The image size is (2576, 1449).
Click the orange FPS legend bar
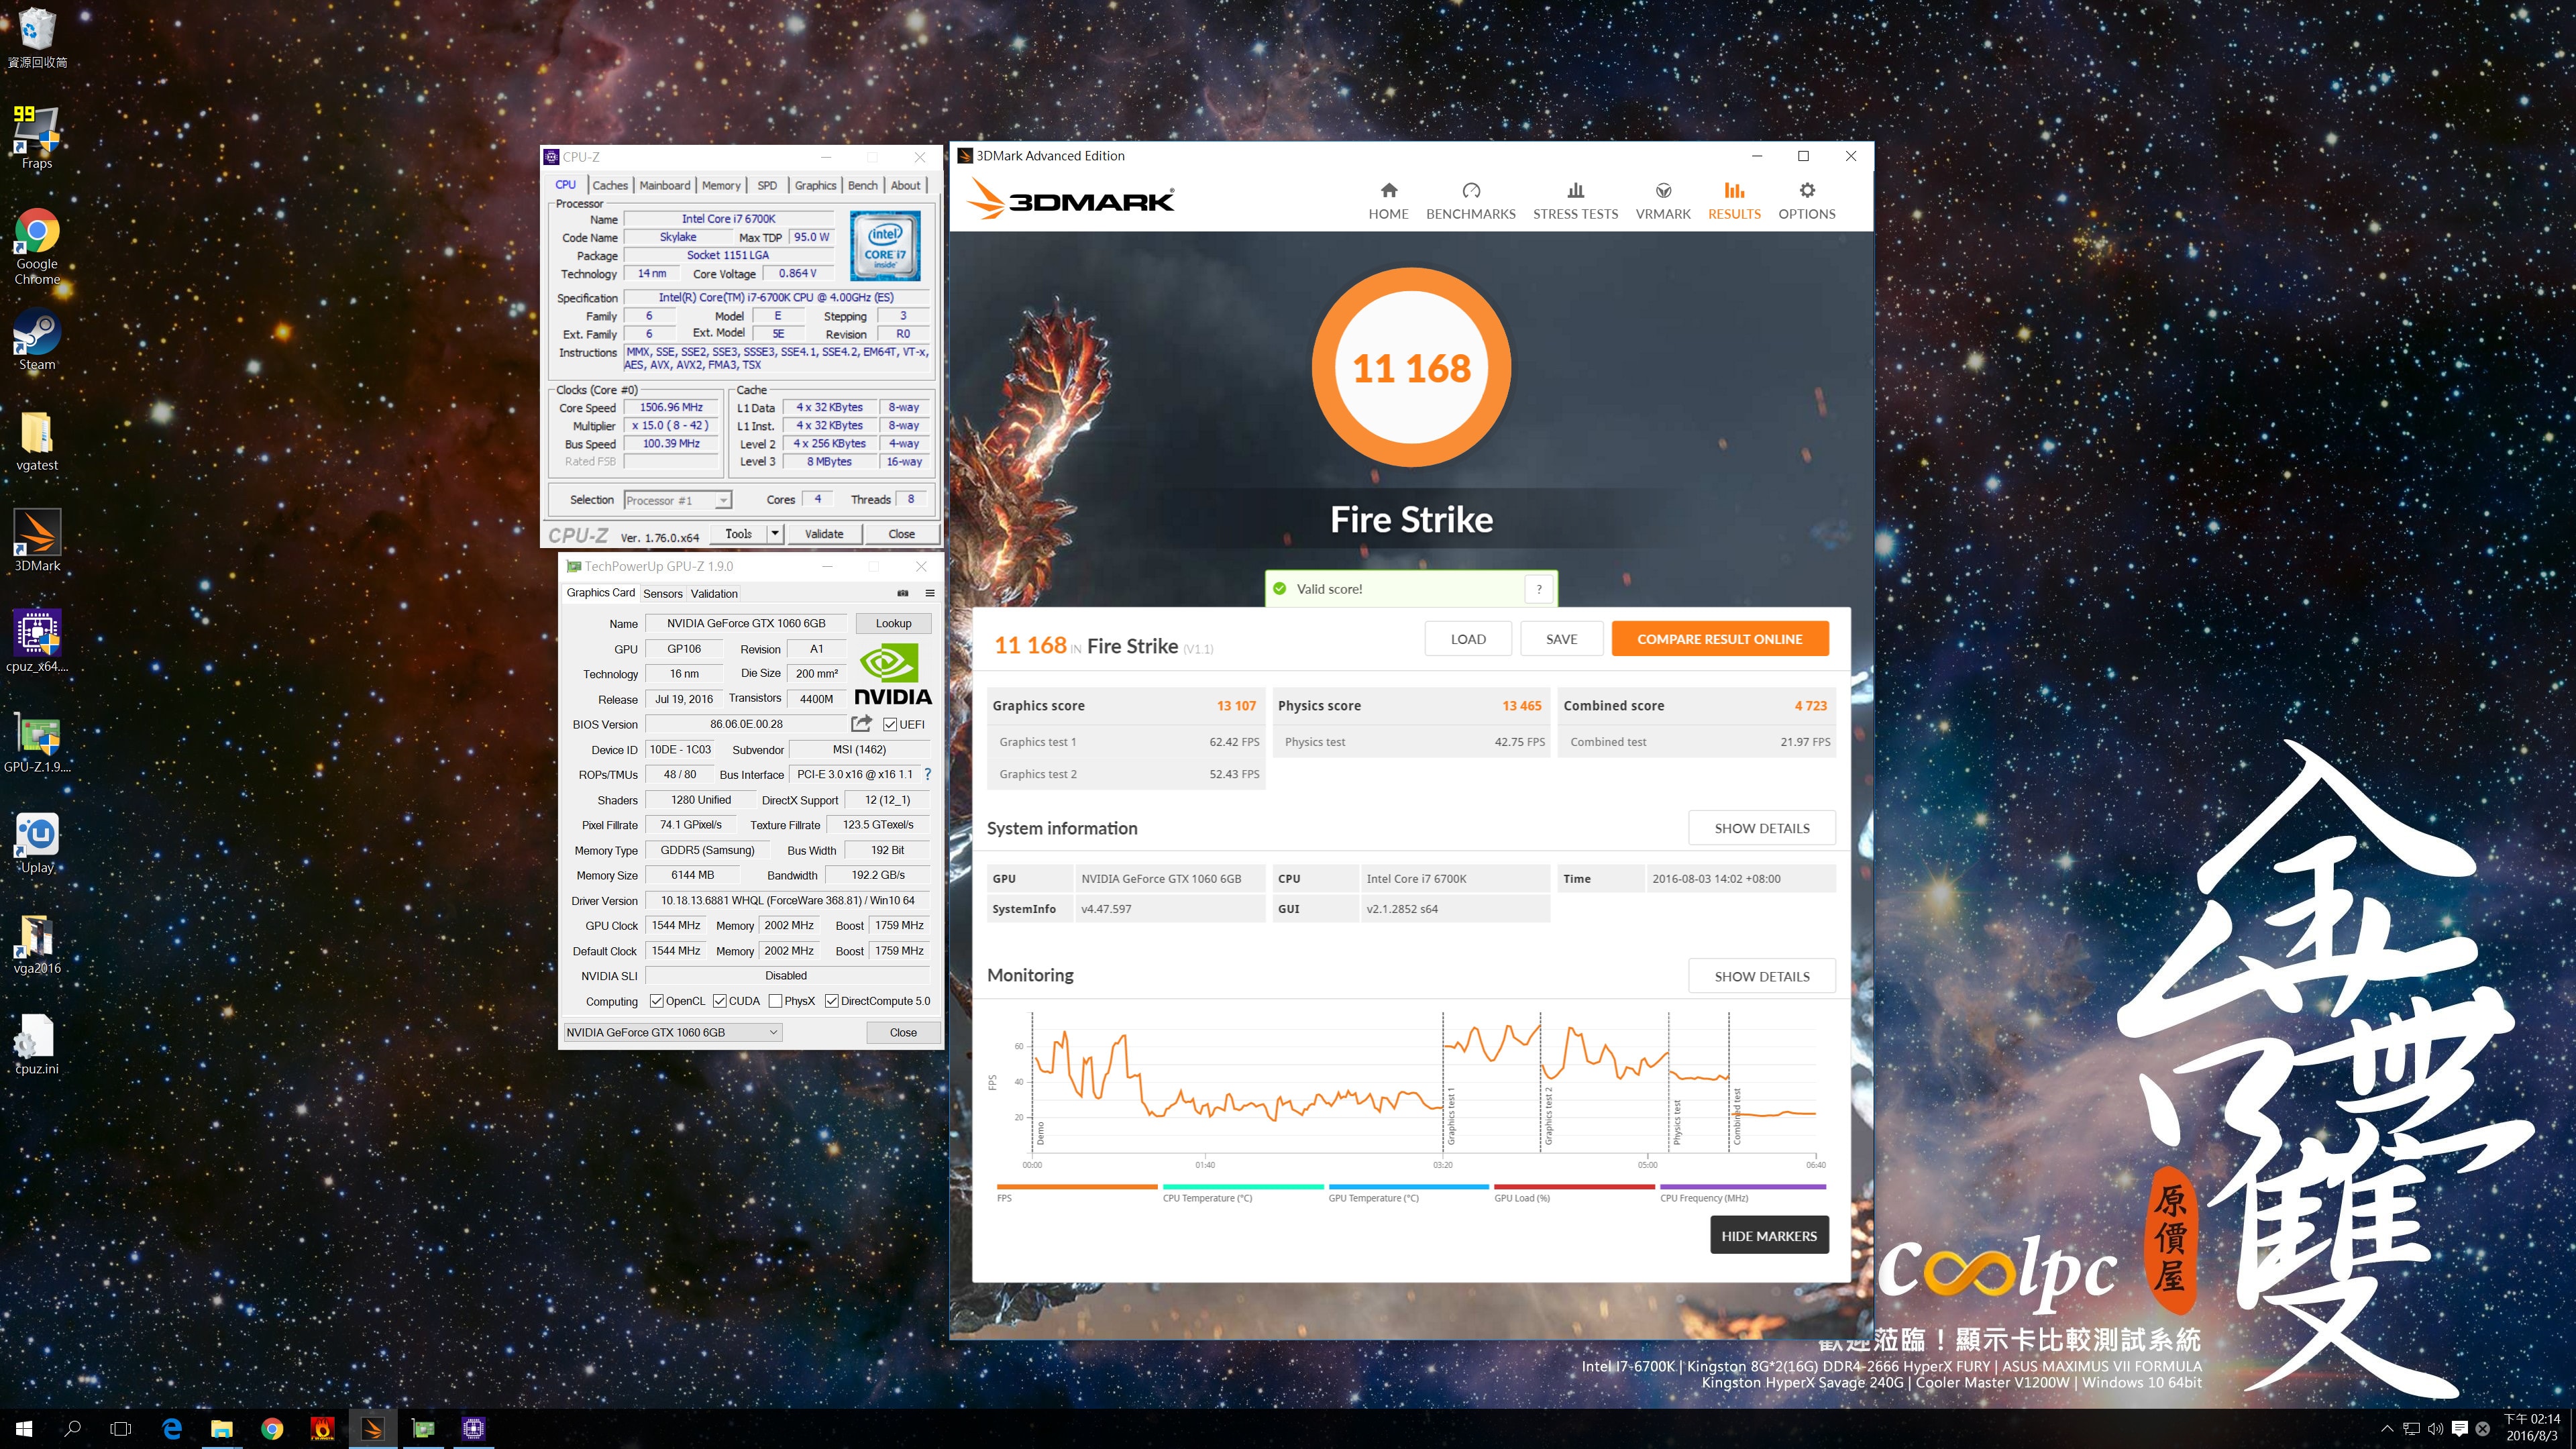[1076, 1187]
